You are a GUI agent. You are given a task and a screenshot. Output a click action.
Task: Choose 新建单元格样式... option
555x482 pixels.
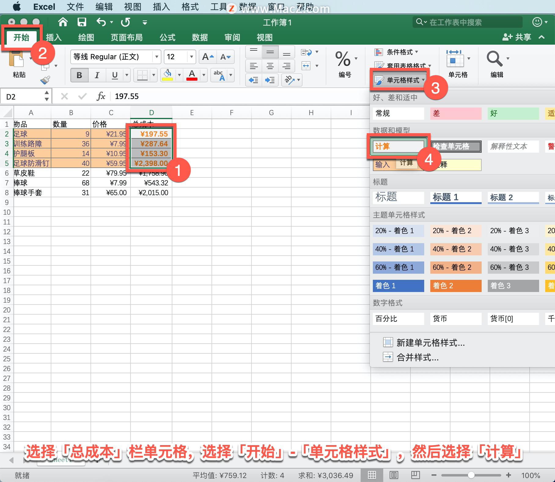pos(424,343)
